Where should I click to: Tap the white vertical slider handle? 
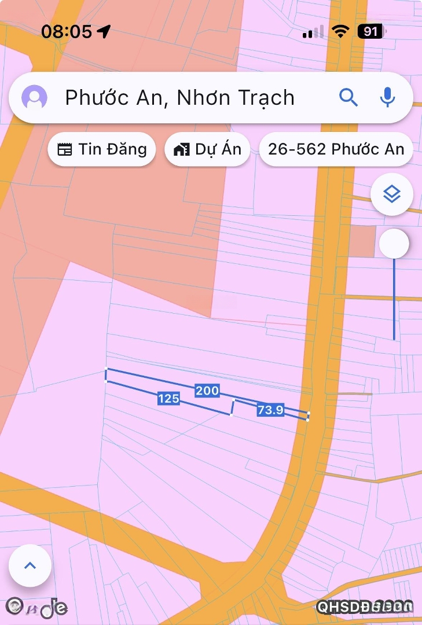pos(394,244)
